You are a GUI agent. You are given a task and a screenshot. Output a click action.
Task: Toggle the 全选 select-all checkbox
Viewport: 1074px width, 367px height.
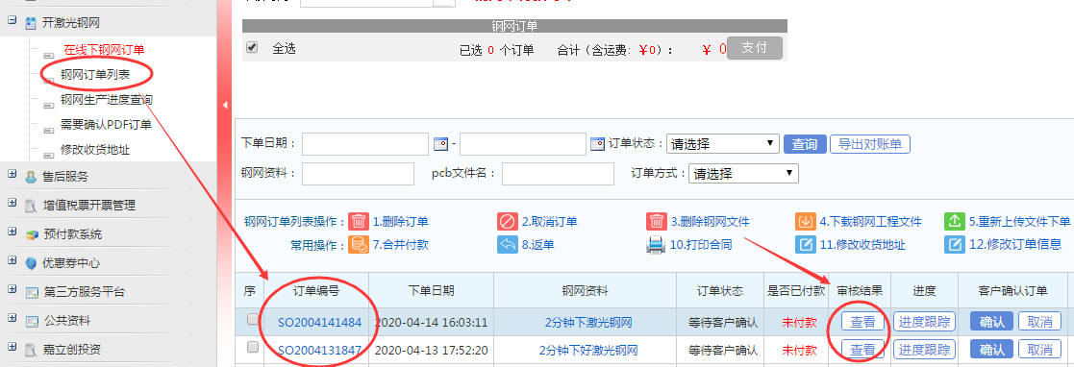click(252, 47)
